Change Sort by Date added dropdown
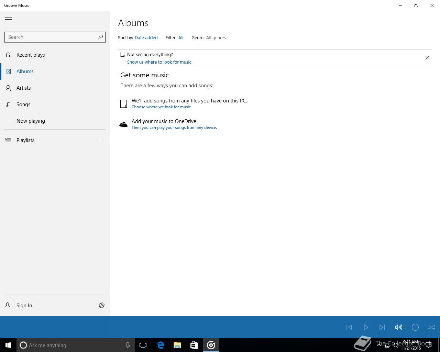This screenshot has width=440, height=352. 146,38
